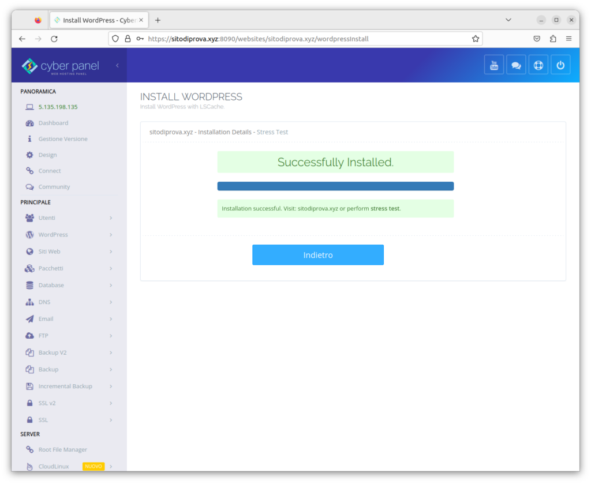The image size is (591, 484).
Task: Click the Indietro button
Action: point(318,255)
